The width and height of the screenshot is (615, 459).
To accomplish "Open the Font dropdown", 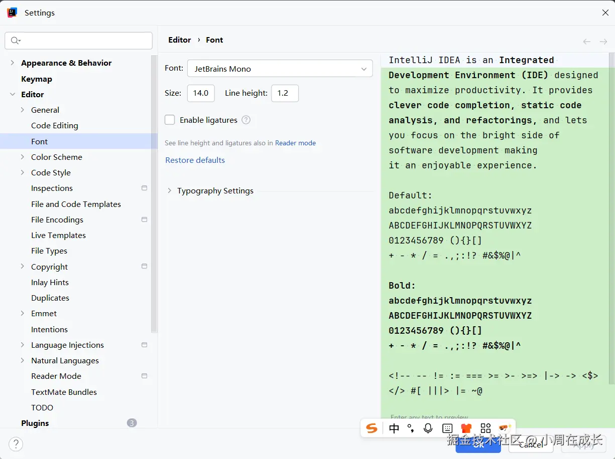I will click(280, 69).
